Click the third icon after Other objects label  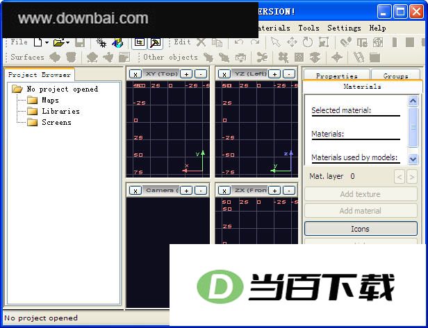coord(240,57)
